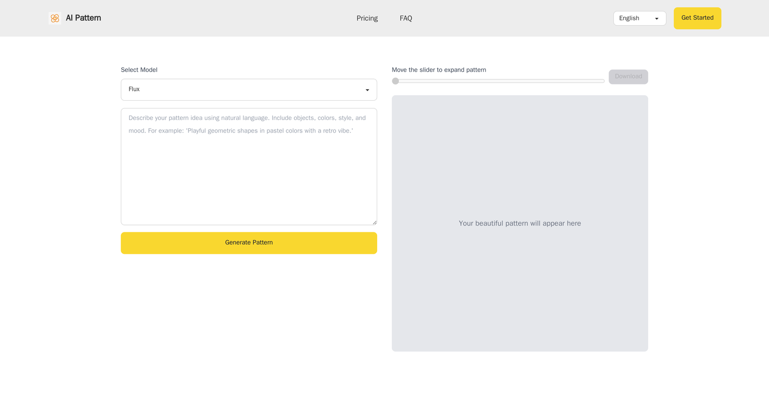Click the pattern expand slider thumb

pos(395,81)
